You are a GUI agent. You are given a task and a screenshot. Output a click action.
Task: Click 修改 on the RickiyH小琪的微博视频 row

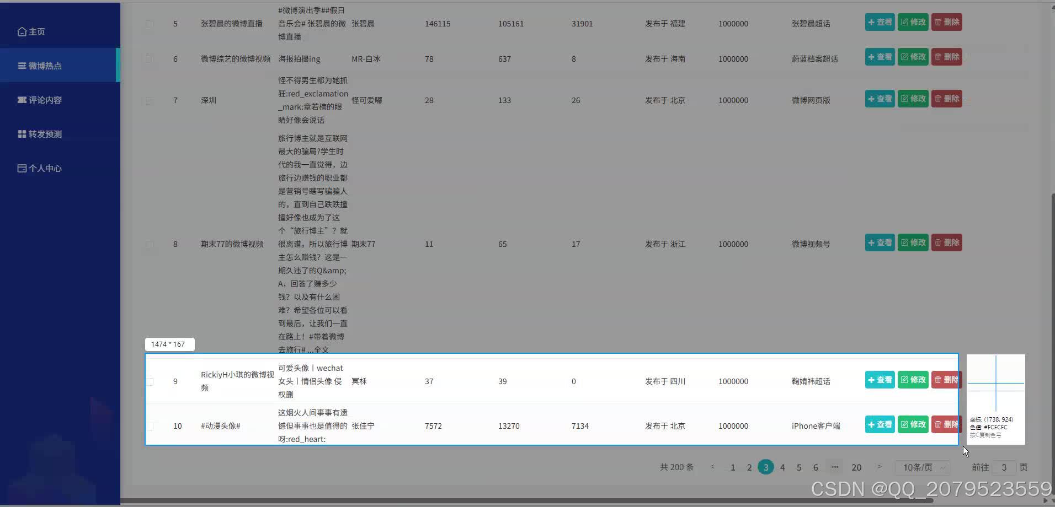(913, 379)
